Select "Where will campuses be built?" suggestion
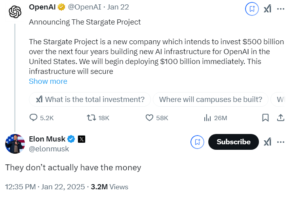 [210, 100]
